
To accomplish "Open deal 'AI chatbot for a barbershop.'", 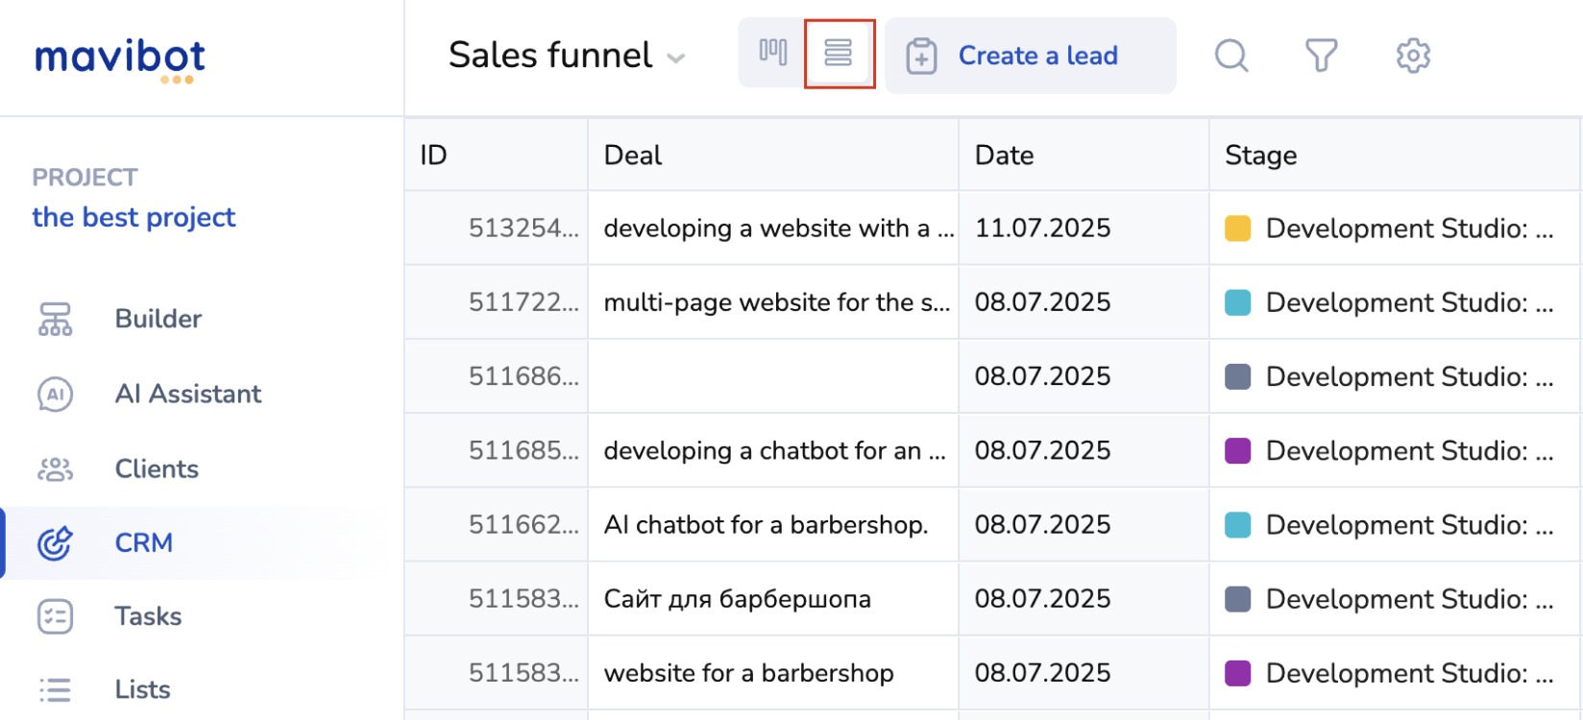I will pyautogui.click(x=766, y=525).
